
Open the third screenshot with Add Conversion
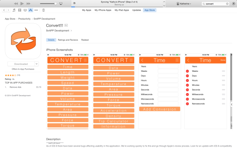(x=160, y=91)
